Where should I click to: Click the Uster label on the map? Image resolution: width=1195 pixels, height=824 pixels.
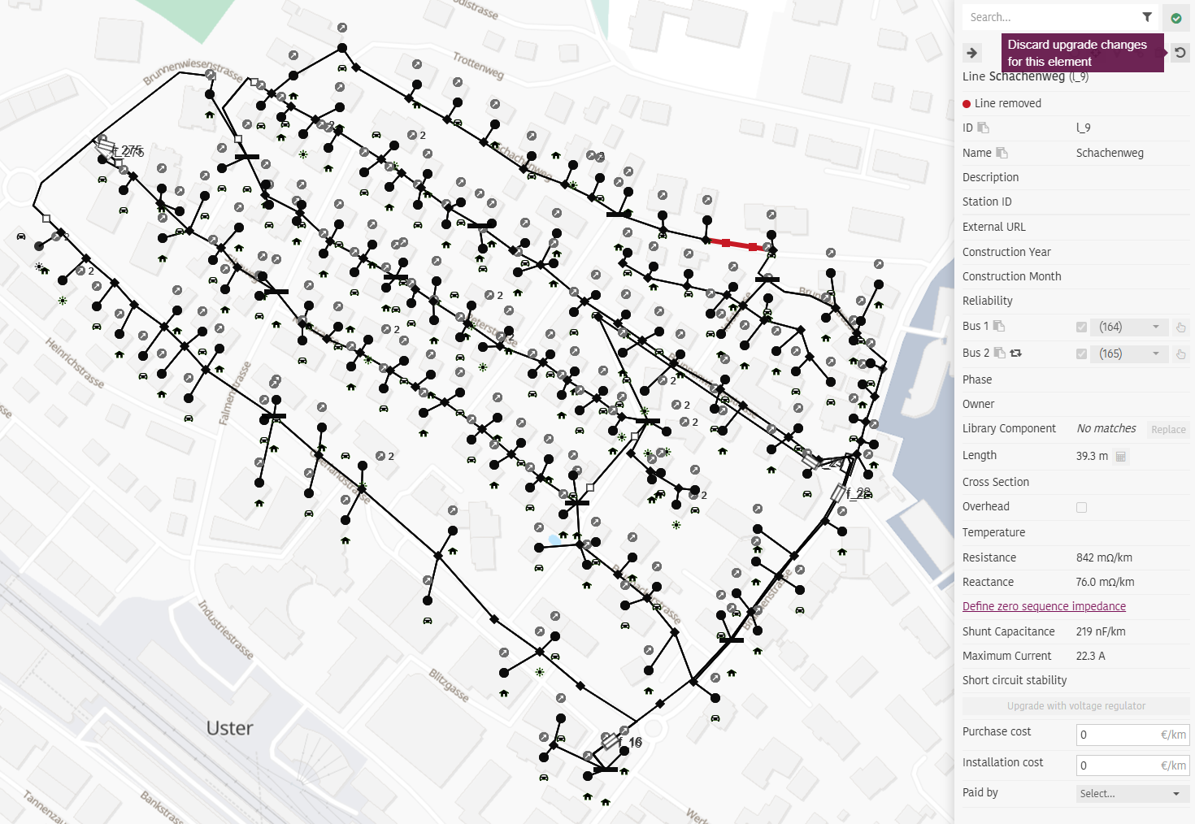click(229, 728)
